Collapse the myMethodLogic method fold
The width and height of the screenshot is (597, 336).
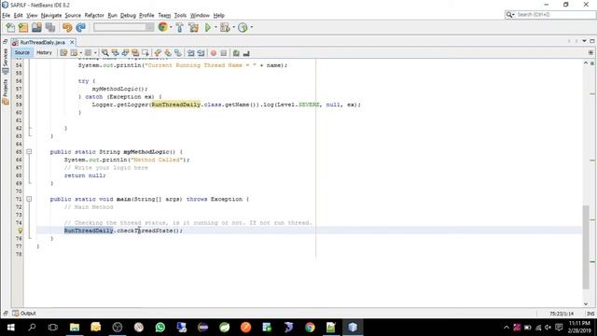29,151
